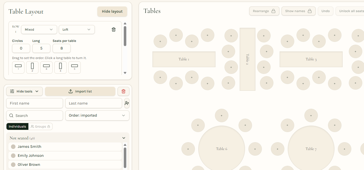364x170 pixels.
Task: Select long table 5 thumbnail in order strip
Action: pyautogui.click(x=75, y=67)
